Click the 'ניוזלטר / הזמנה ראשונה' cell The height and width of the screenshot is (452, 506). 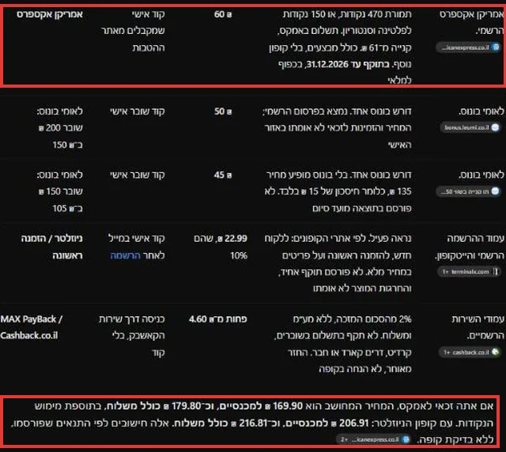pos(51,247)
